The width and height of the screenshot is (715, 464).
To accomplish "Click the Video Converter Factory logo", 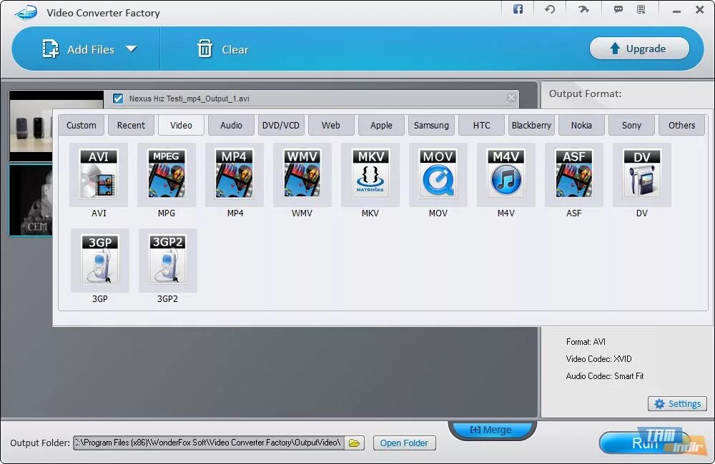I will (26, 12).
